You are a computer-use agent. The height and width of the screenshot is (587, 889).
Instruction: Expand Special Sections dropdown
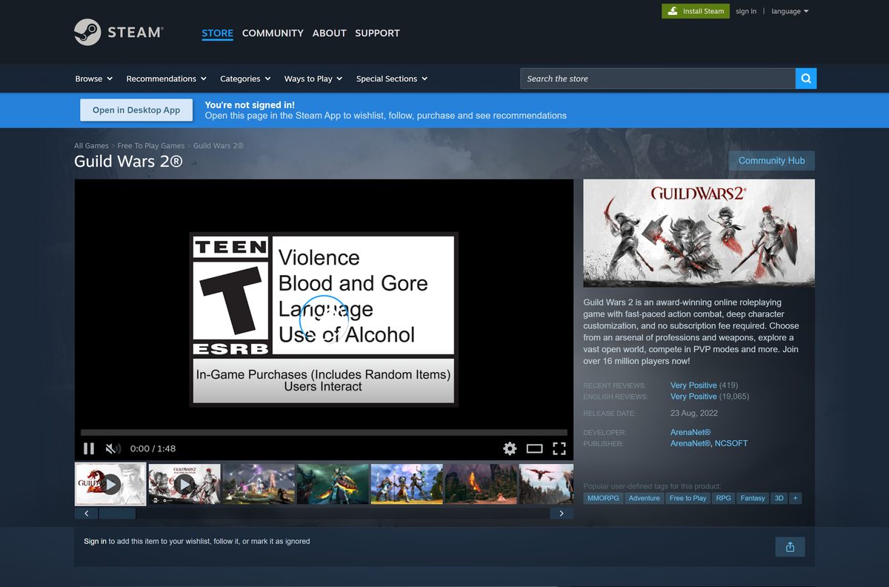pos(392,79)
